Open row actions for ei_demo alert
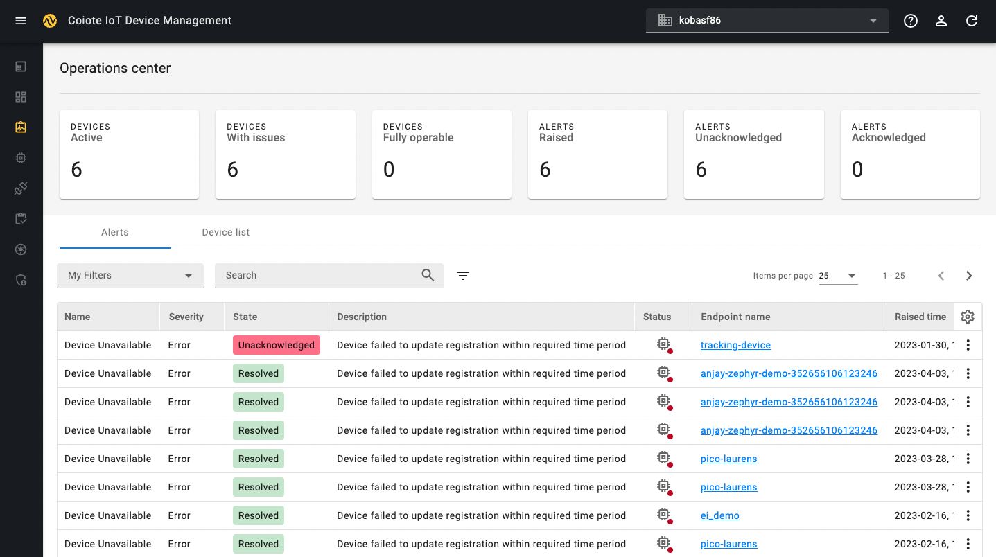The image size is (996, 557). (x=968, y=515)
